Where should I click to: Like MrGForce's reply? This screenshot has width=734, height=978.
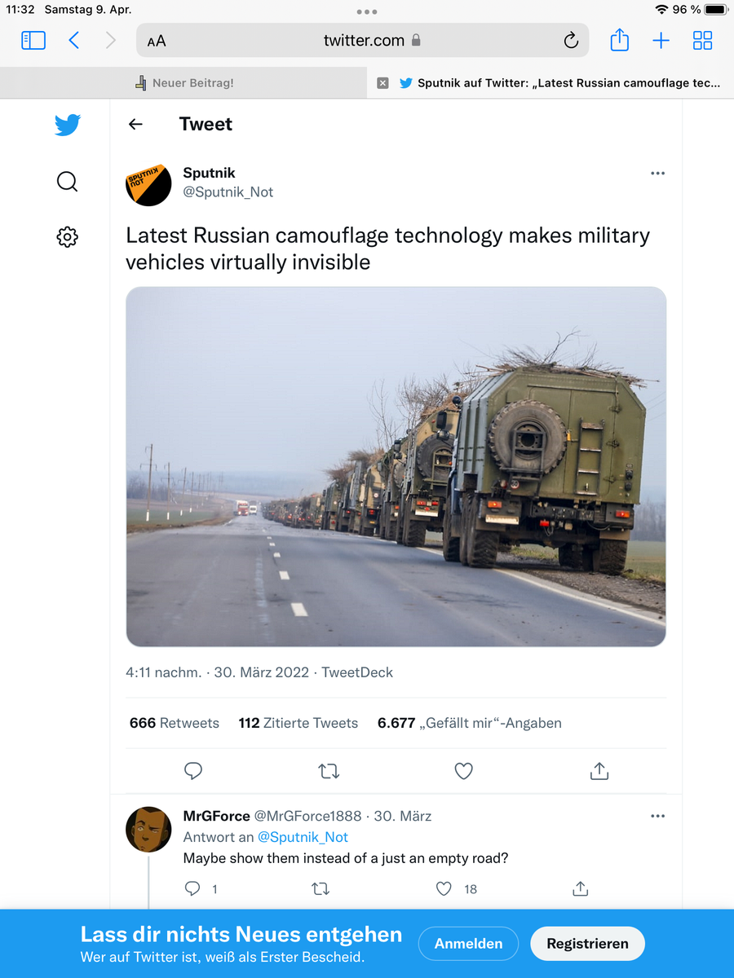pos(444,888)
